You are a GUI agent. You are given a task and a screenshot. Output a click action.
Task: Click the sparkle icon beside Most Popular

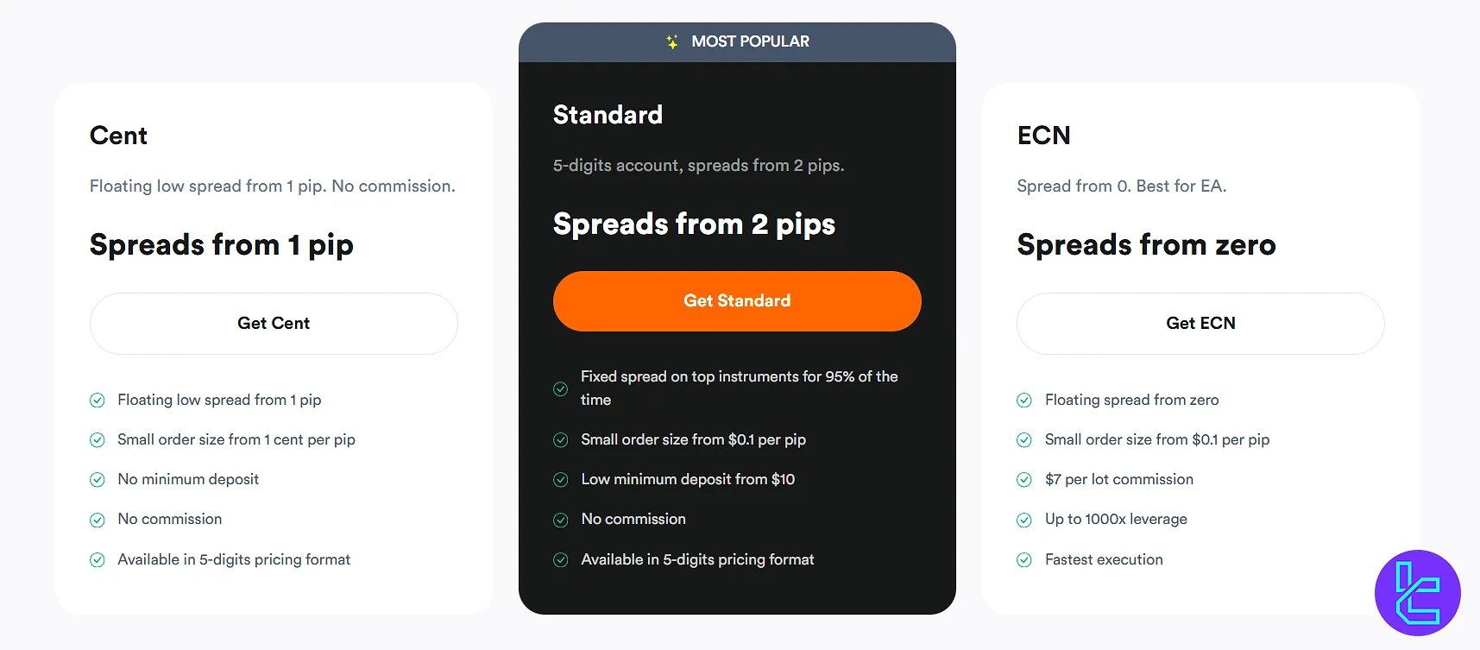tap(672, 41)
